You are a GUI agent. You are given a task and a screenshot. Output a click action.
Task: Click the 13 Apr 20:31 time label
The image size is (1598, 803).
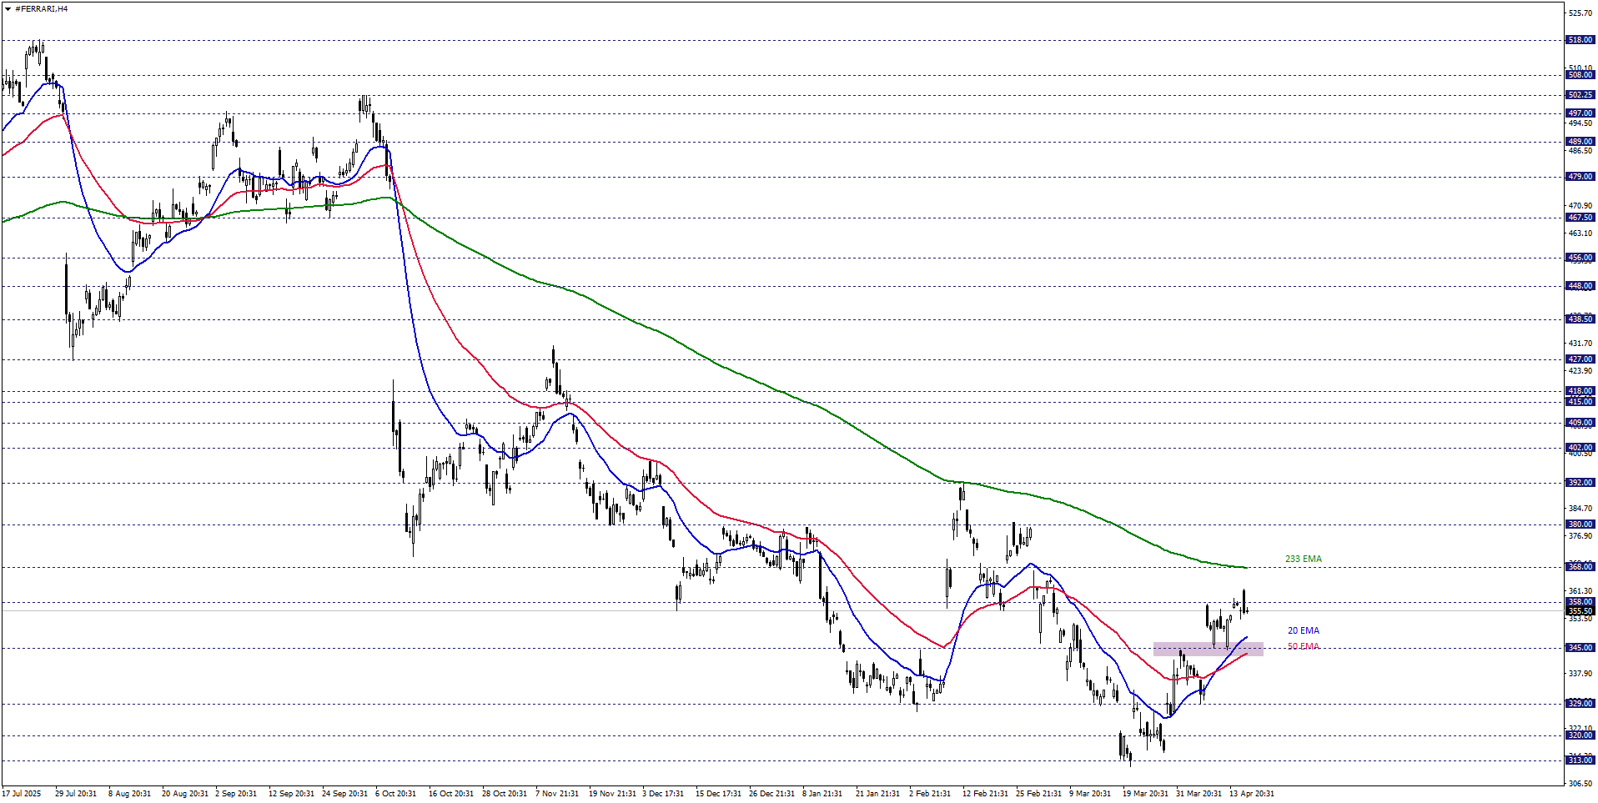(1251, 793)
